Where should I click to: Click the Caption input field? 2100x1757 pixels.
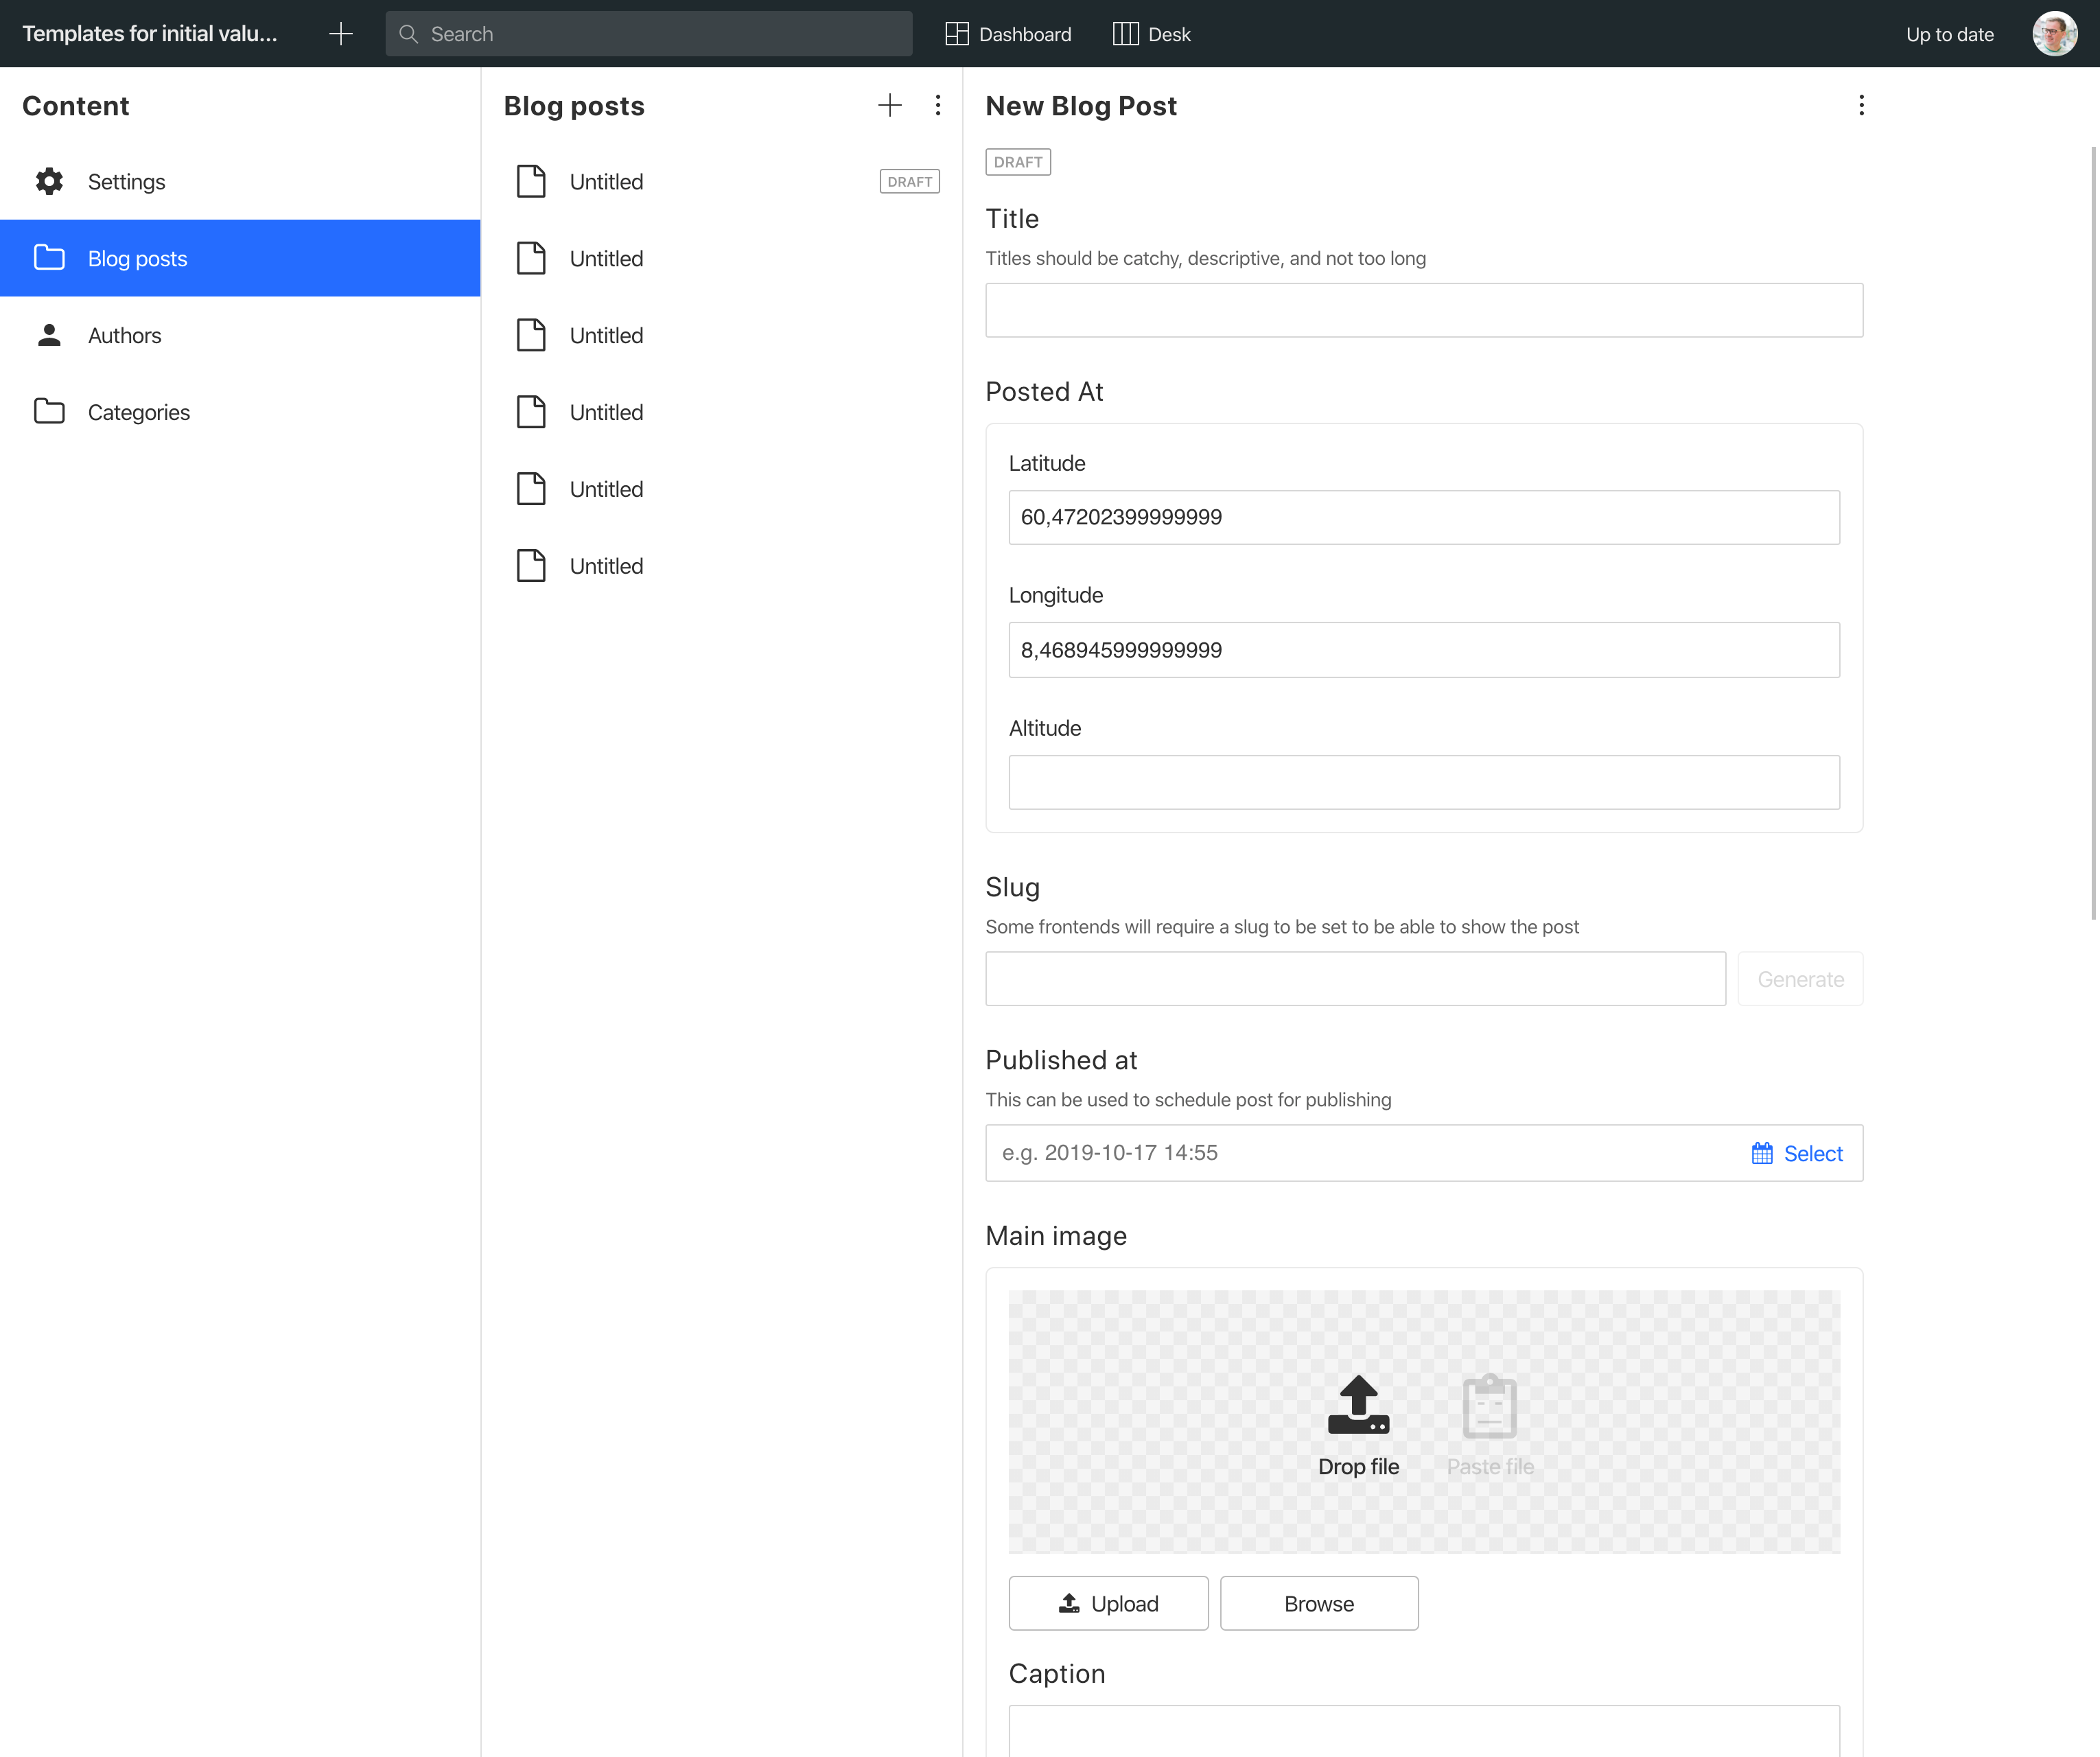[x=1424, y=1731]
